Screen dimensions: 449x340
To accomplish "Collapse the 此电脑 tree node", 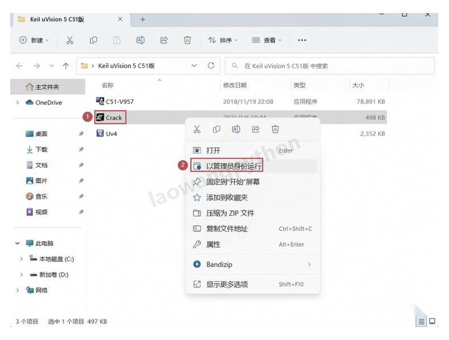I will [x=18, y=243].
